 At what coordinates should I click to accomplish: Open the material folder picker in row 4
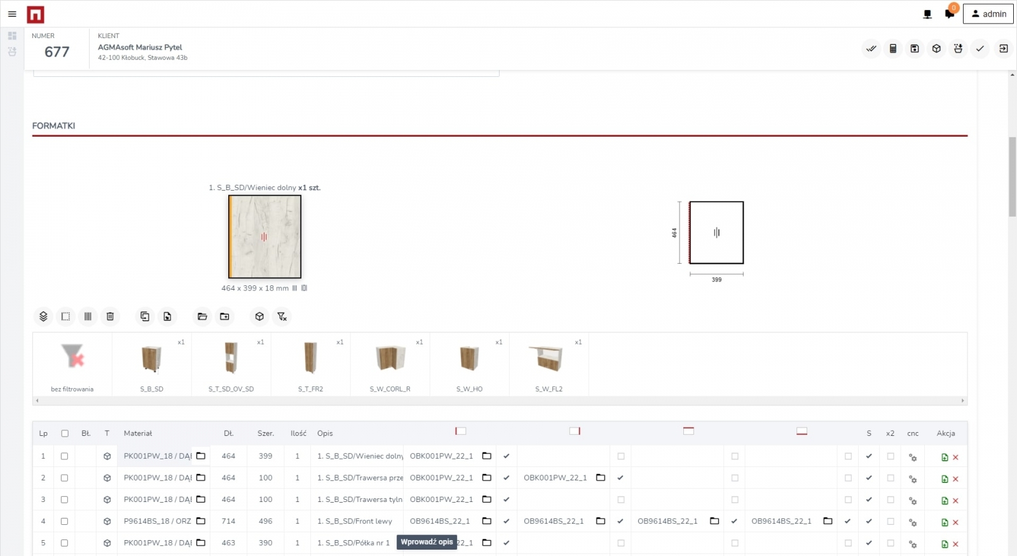pyautogui.click(x=201, y=521)
